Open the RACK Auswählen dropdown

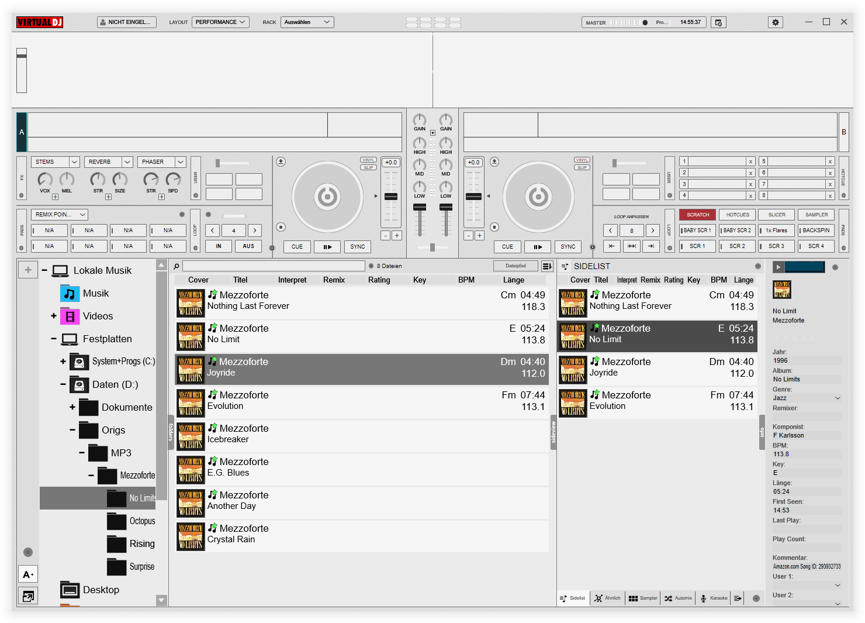coord(307,22)
